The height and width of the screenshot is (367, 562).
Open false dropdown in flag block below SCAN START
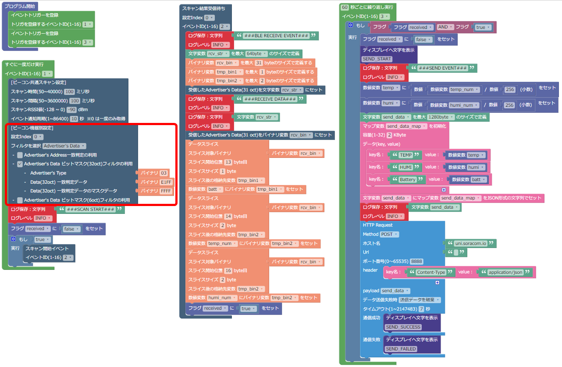71,229
